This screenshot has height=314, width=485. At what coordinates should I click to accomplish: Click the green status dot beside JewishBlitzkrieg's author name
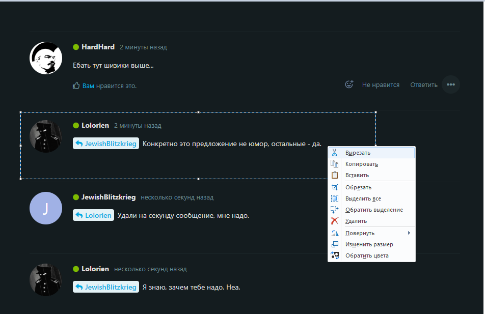tap(76, 197)
